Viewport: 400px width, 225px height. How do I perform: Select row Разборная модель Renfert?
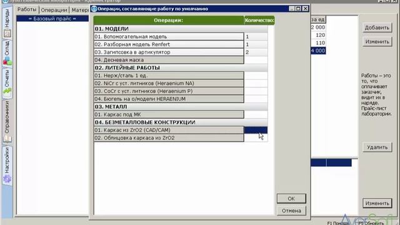click(x=169, y=44)
